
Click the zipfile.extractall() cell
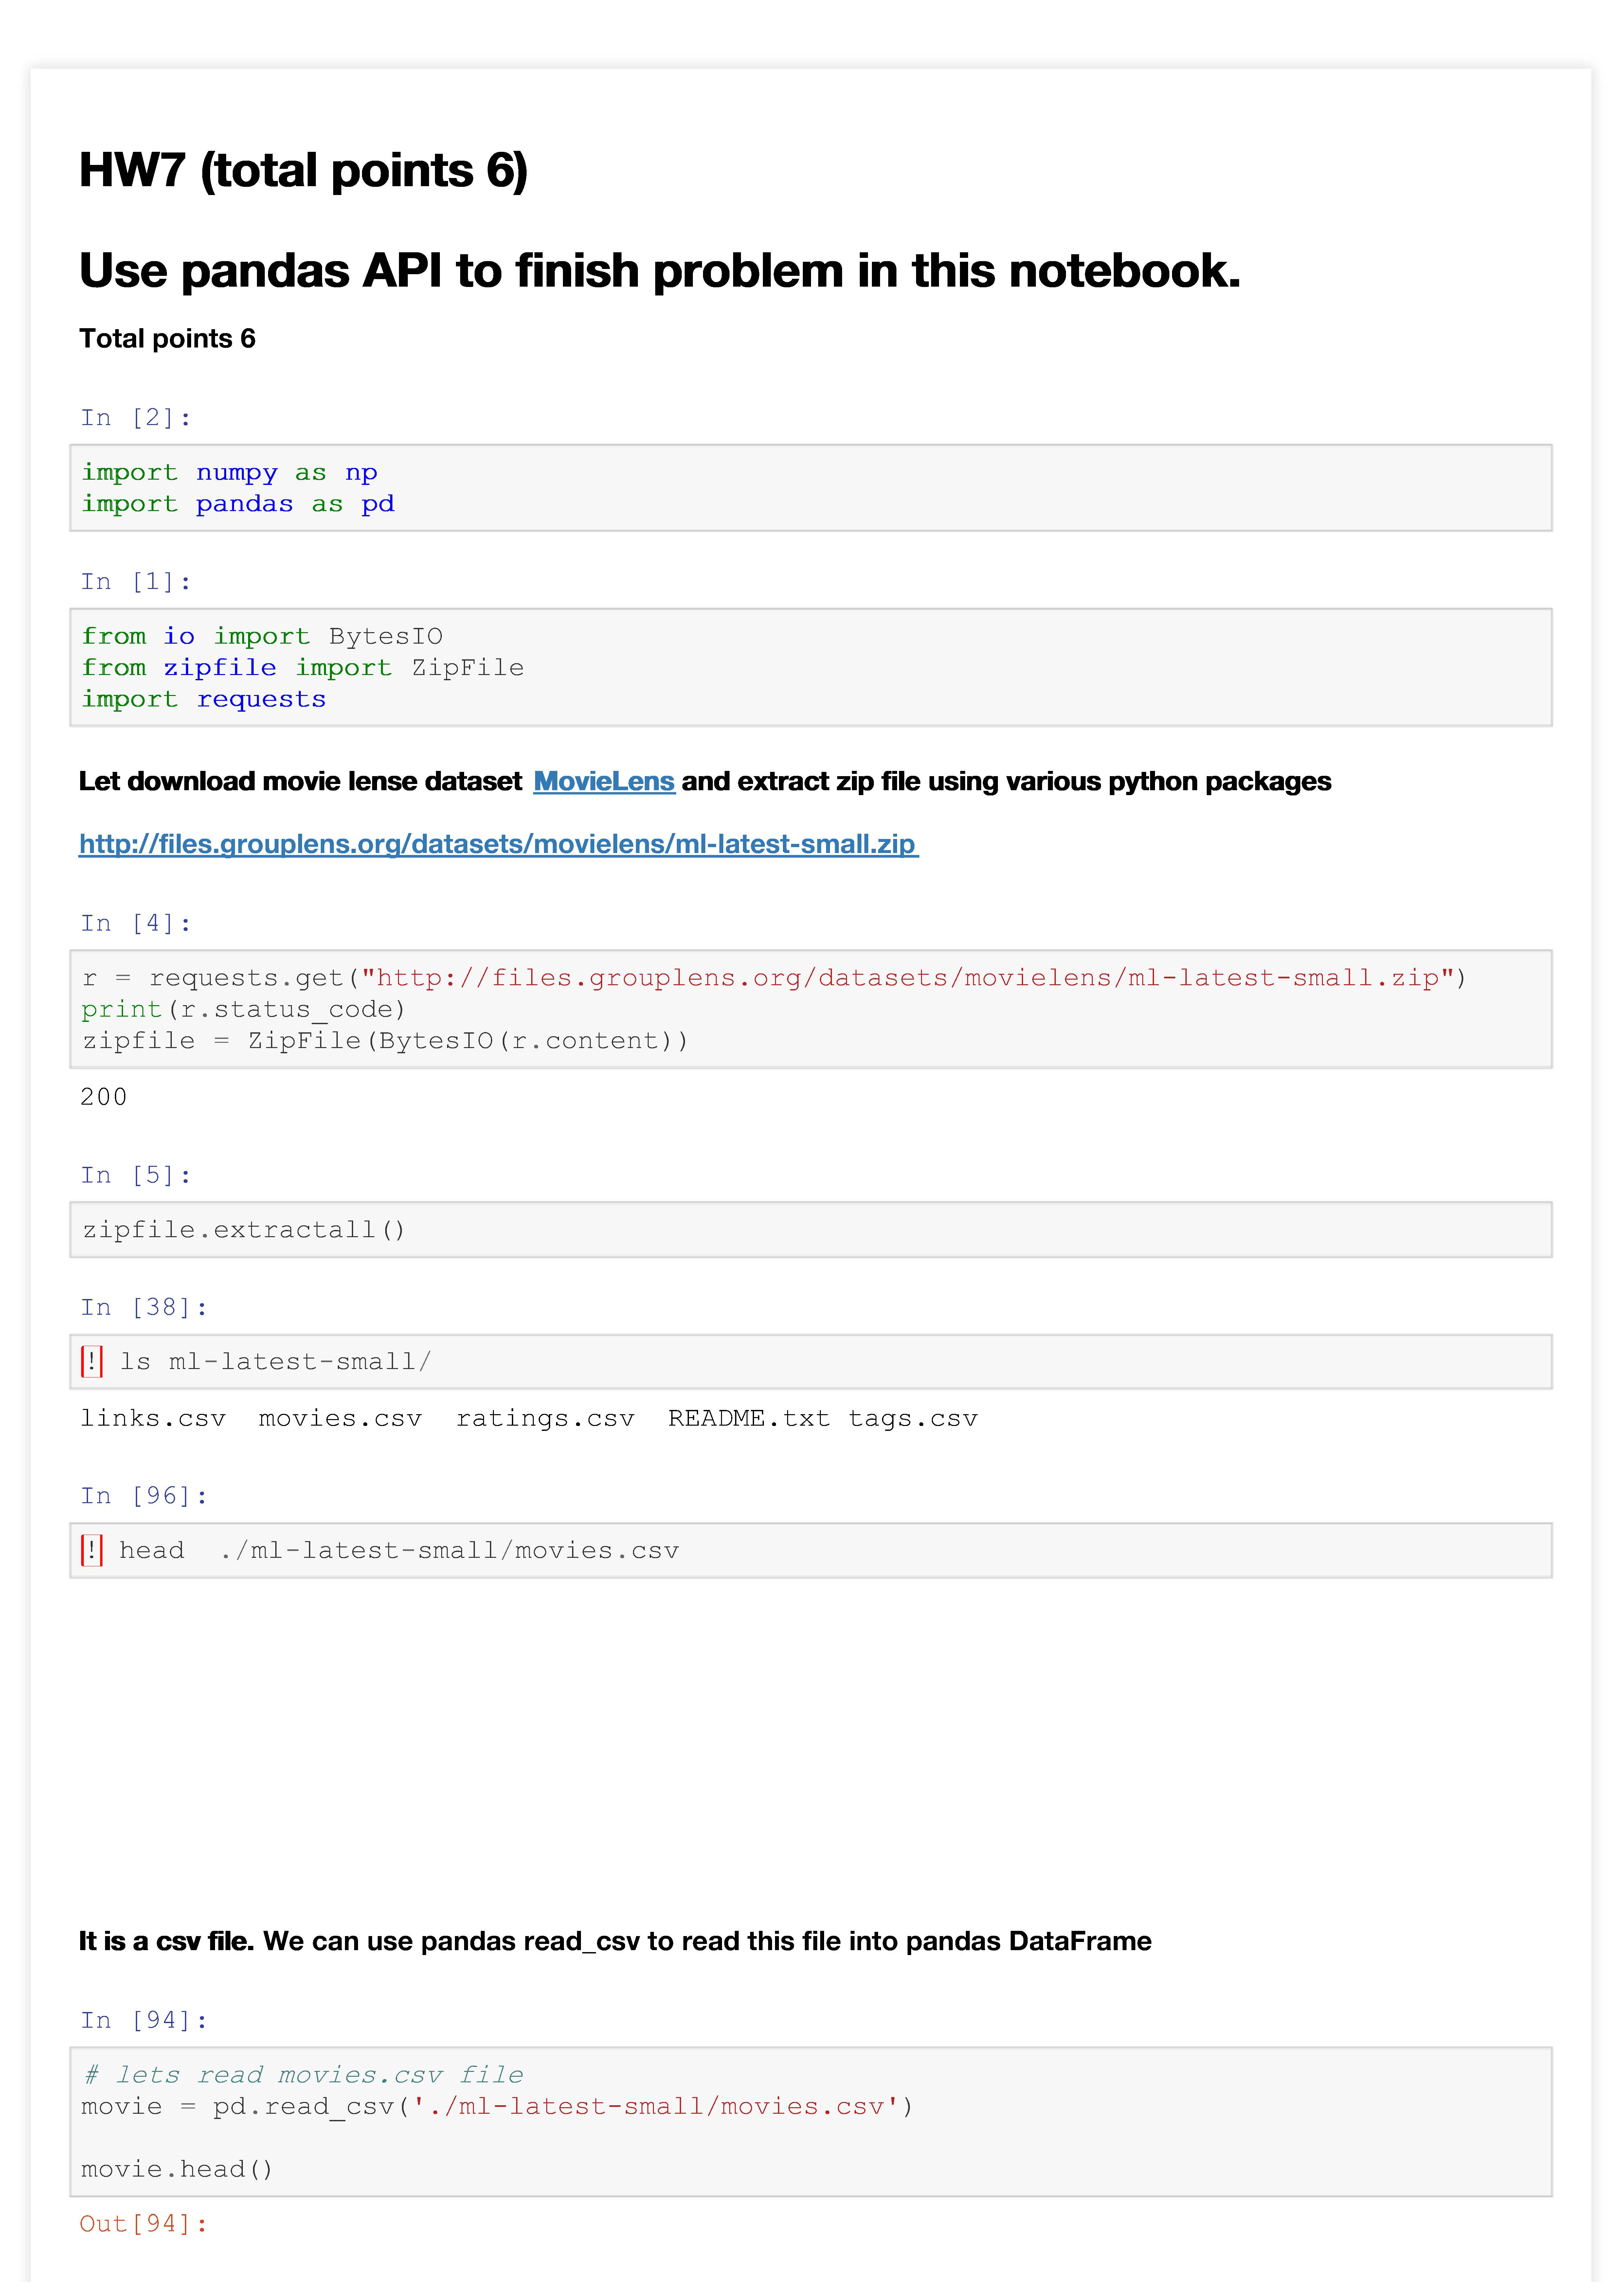pos(810,1230)
